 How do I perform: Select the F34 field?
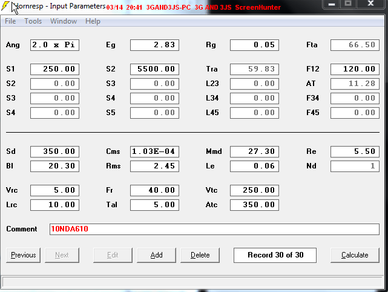355,98
